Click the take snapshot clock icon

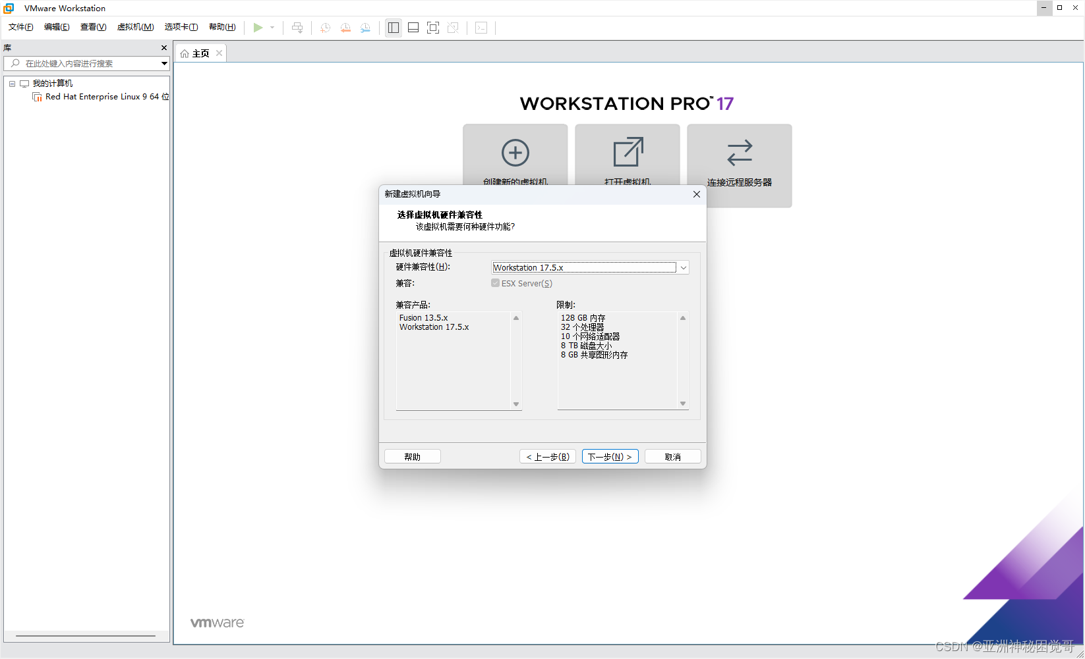coord(326,28)
